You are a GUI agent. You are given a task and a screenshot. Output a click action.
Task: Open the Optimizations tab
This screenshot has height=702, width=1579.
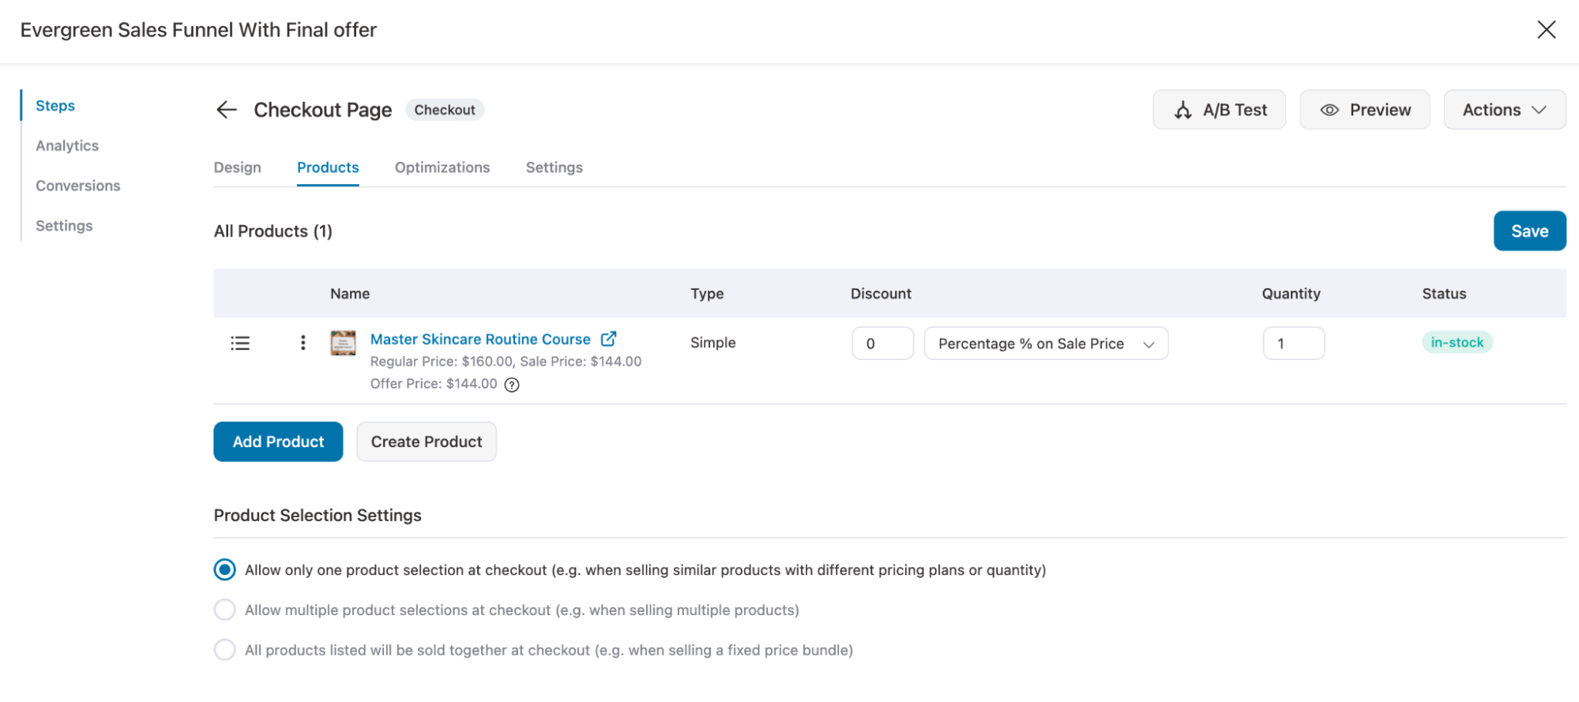click(442, 167)
